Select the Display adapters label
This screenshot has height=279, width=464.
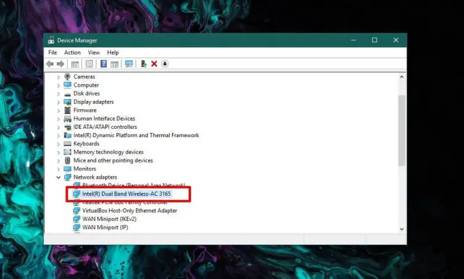[93, 102]
